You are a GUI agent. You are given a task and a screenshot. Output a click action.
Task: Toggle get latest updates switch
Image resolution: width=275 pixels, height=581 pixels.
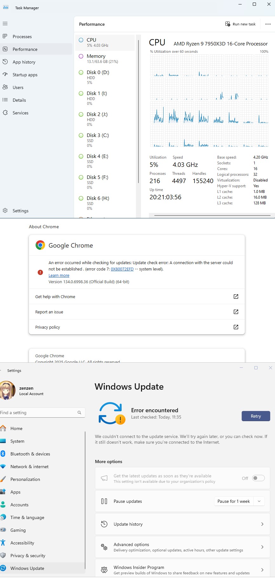258,478
